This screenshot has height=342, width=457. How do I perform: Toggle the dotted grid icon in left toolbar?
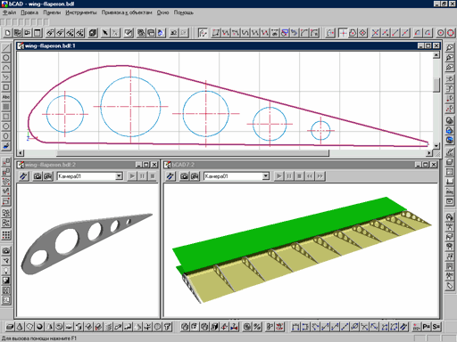click(x=6, y=235)
